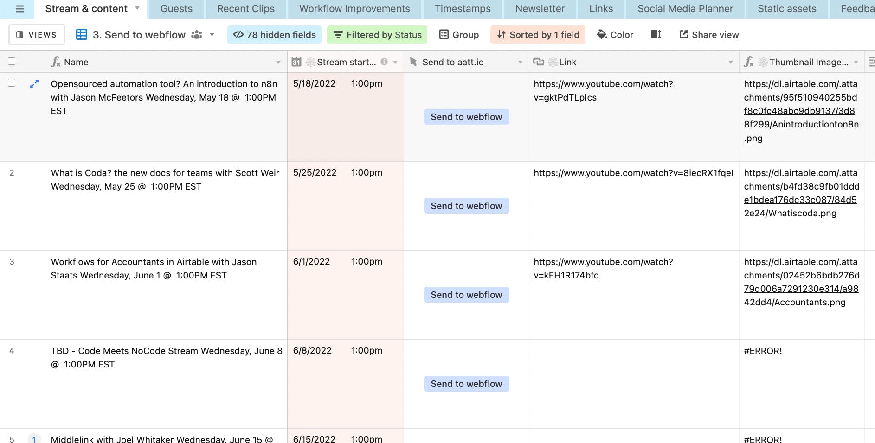This screenshot has width=875, height=443.
Task: Tick the select-all checkbox in header
Action: coord(12,61)
